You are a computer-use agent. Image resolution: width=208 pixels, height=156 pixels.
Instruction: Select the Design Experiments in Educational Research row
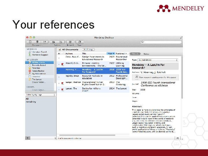pos(93,58)
